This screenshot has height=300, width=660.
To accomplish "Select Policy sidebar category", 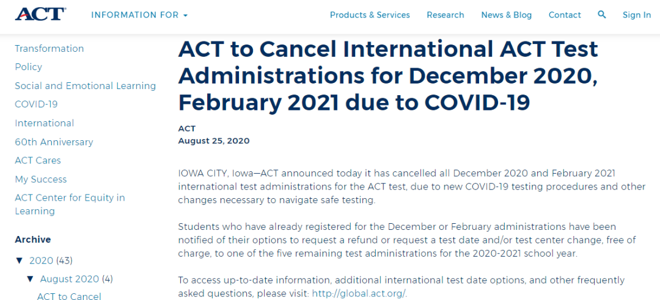I will [x=29, y=67].
